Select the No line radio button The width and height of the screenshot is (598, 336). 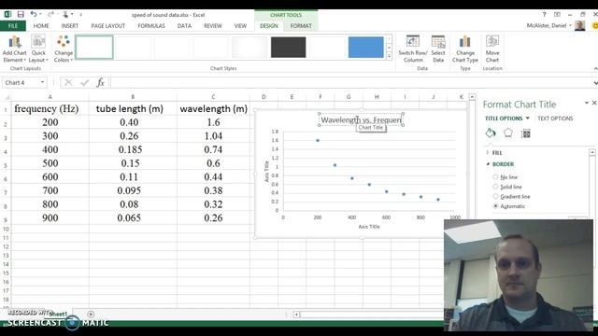point(495,176)
